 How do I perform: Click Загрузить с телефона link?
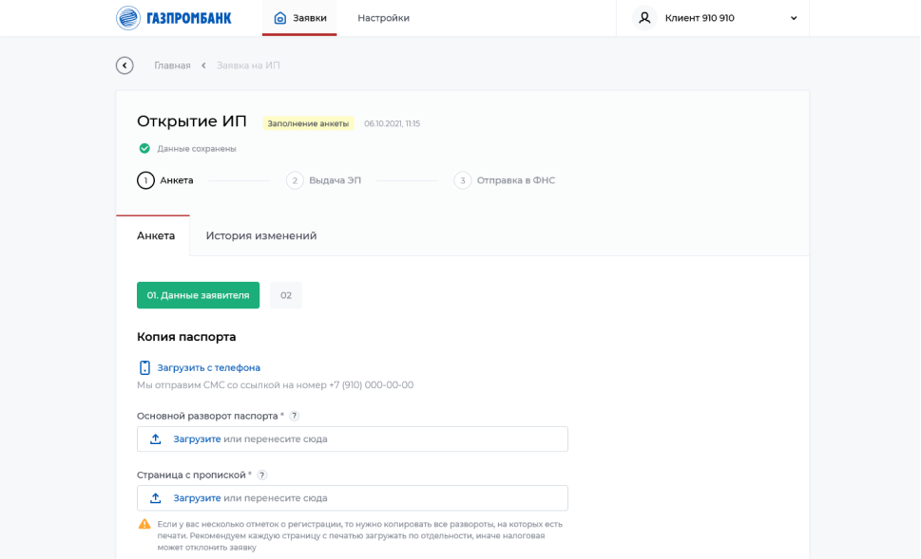click(x=208, y=367)
